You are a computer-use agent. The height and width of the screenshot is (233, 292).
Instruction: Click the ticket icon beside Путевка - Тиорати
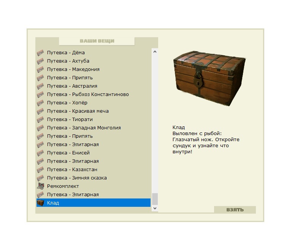(x=40, y=120)
